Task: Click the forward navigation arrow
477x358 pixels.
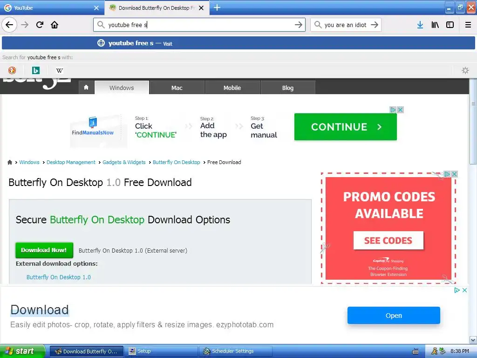Action: (25, 25)
